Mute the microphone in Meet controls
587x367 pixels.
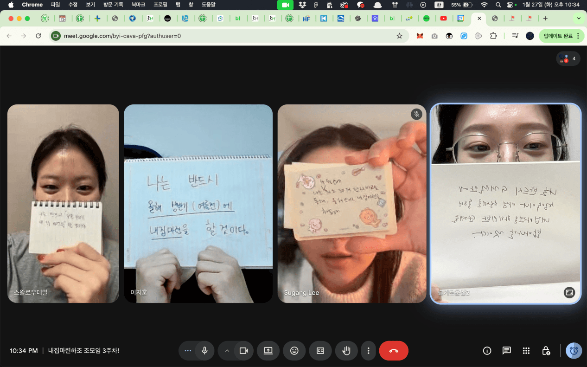click(x=204, y=351)
